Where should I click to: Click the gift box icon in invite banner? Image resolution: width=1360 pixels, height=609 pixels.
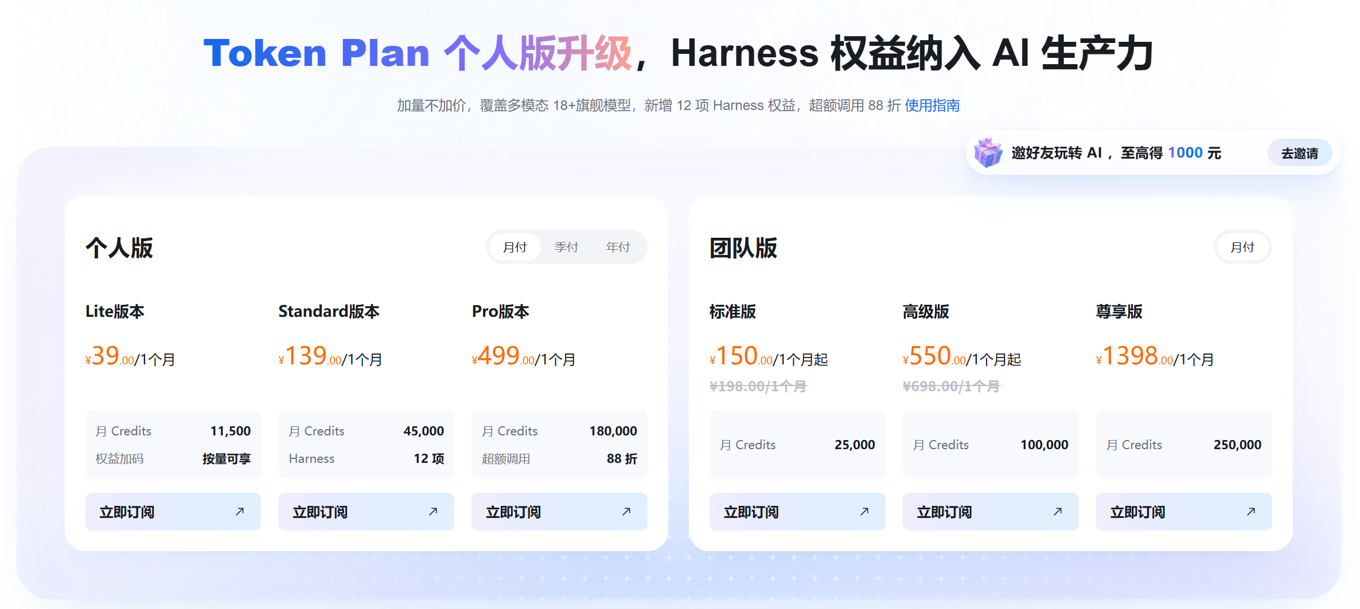tap(988, 152)
